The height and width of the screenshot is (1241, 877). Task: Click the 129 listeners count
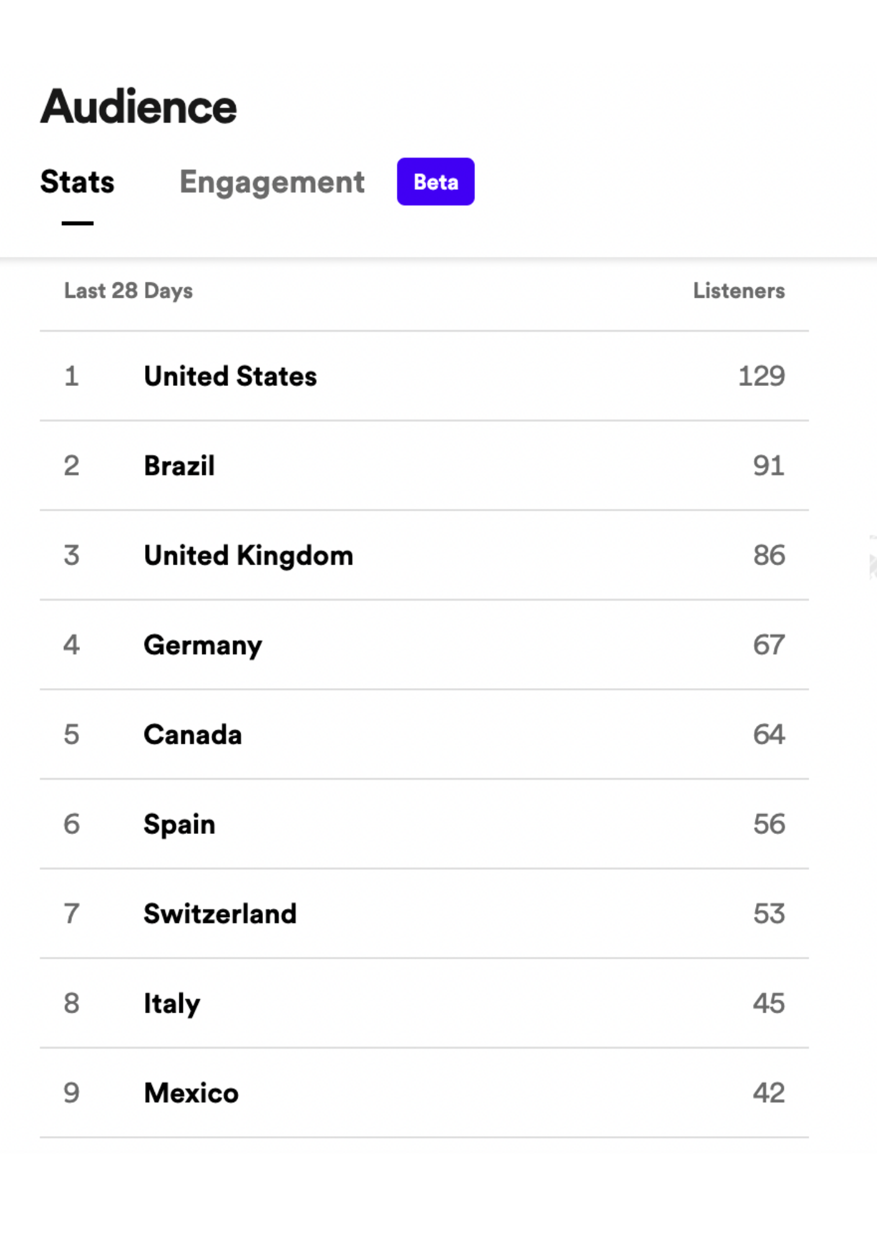click(761, 376)
